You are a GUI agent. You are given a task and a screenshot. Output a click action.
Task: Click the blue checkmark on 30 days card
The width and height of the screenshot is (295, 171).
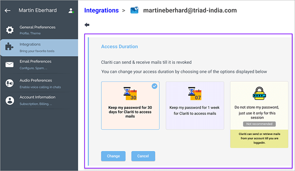tap(154, 86)
